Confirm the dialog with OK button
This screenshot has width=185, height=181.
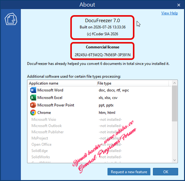click(x=166, y=172)
